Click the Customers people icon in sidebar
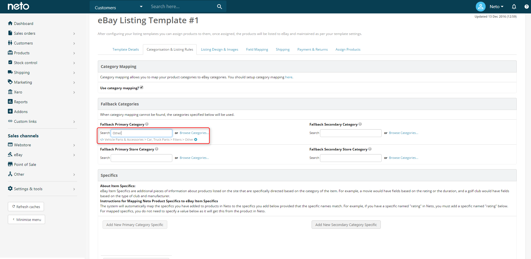 [x=10, y=43]
